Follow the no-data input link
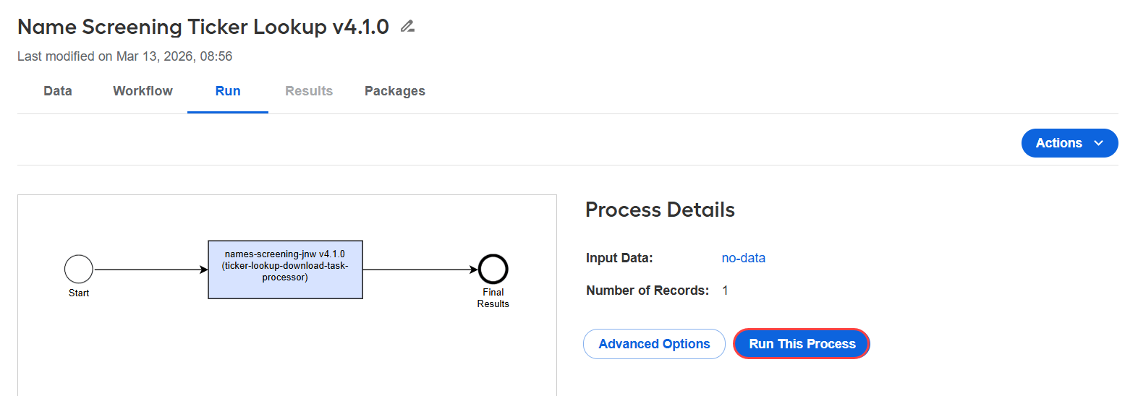 point(743,258)
